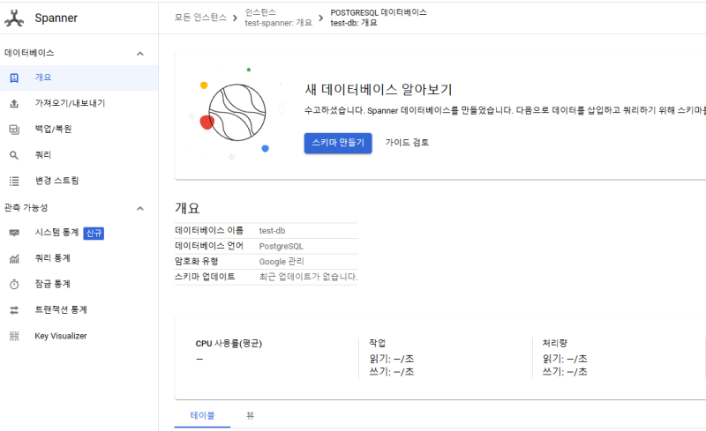Click the PostgreSQL language value

click(281, 247)
